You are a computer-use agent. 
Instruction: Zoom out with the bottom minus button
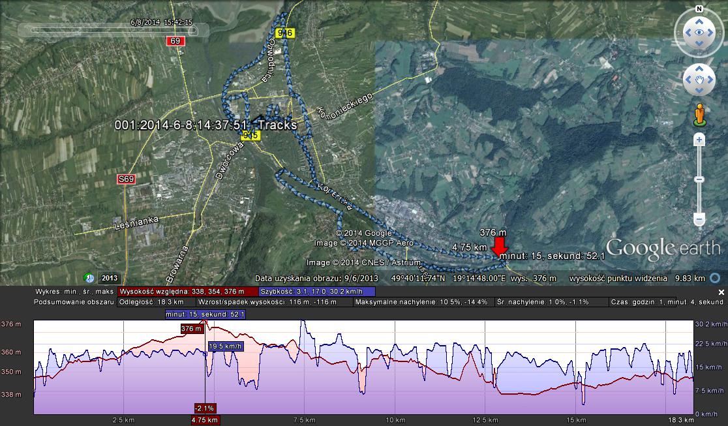(x=699, y=220)
